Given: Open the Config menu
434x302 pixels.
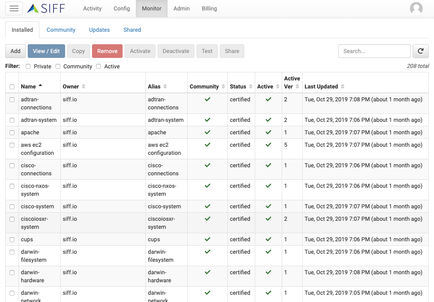Looking at the screenshot, I should tap(122, 8).
